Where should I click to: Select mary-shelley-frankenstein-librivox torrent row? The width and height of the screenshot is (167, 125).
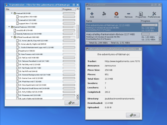(x=122, y=36)
